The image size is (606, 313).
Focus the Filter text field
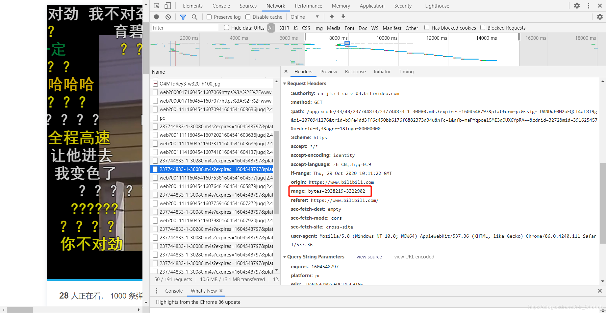[x=185, y=28]
